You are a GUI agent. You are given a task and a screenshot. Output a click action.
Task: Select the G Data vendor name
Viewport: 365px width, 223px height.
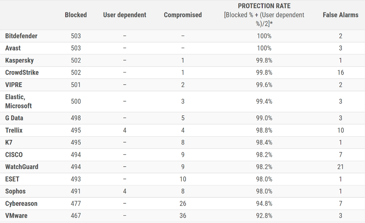tap(14, 118)
